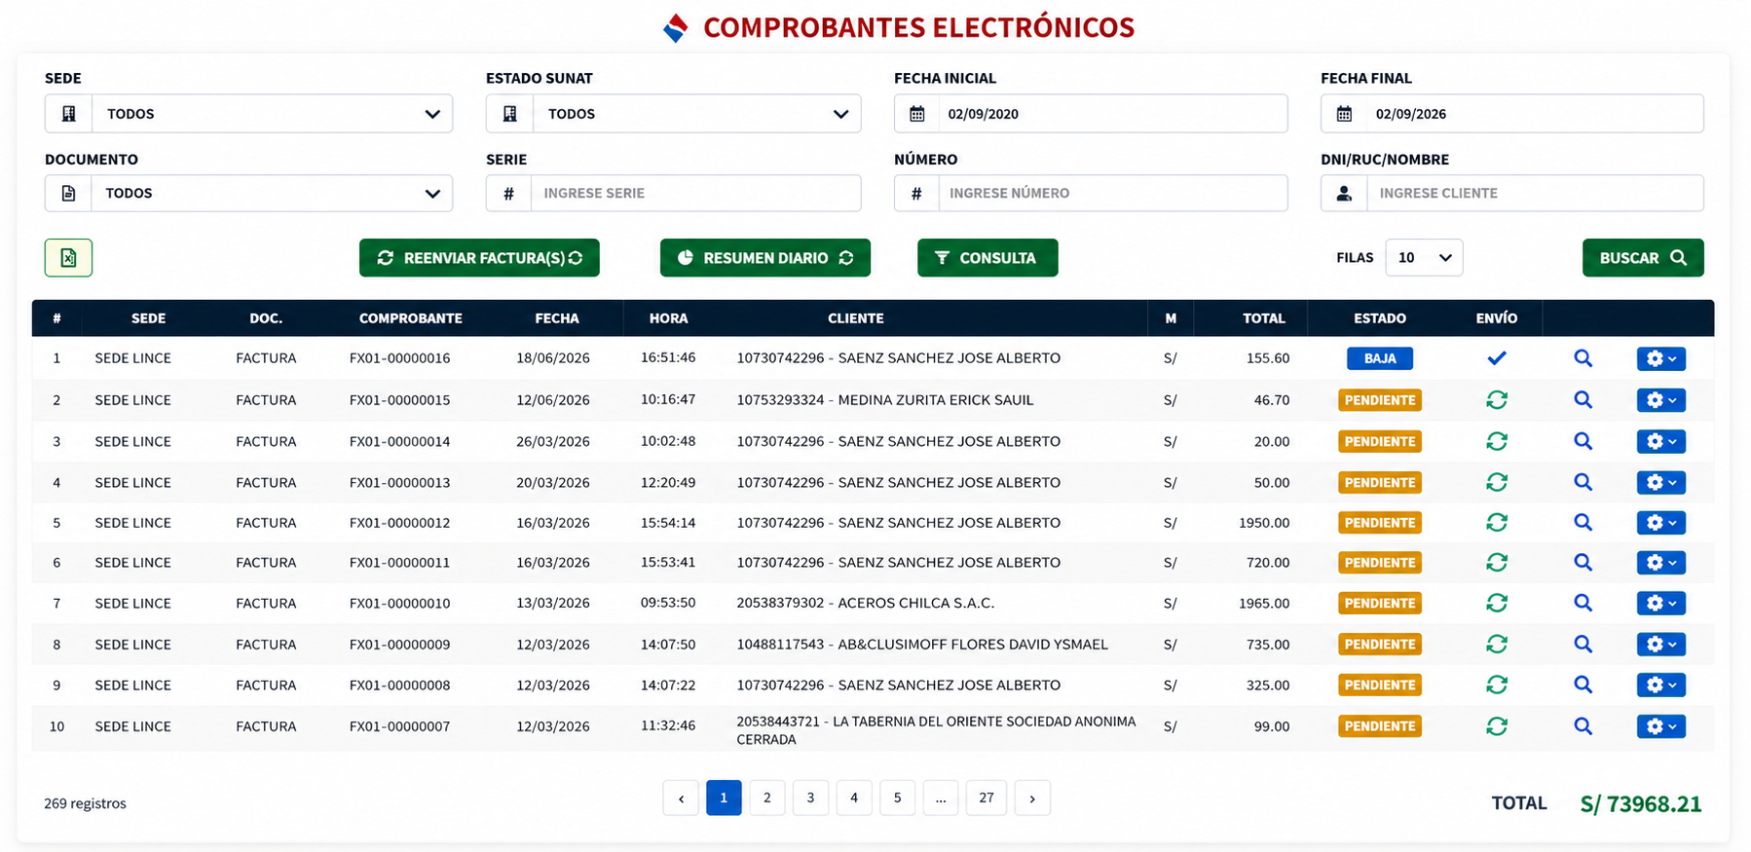Viewport: 1751px width, 852px height.
Task: View details magnifier for FX01-00000016
Action: (1583, 358)
